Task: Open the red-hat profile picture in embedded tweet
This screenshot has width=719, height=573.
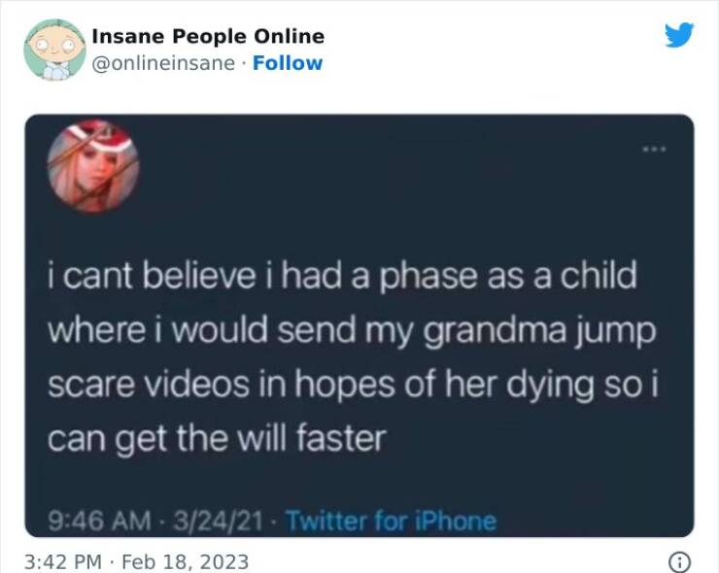Action: pyautogui.click(x=93, y=167)
